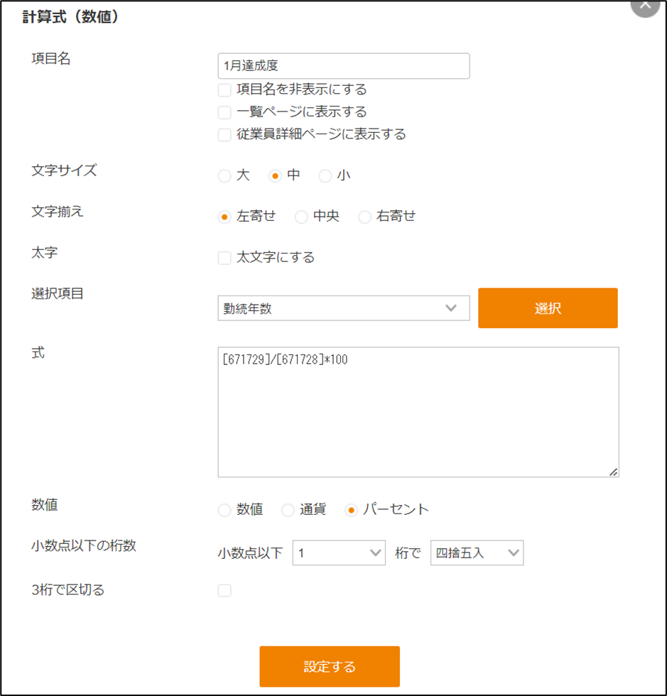This screenshot has width=667, height=696.
Task: Open the 四捨五入 rounding dropdown
Action: pos(477,553)
